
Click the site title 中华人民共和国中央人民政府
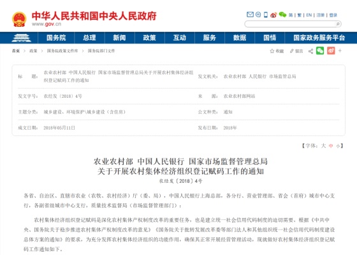(94, 16)
